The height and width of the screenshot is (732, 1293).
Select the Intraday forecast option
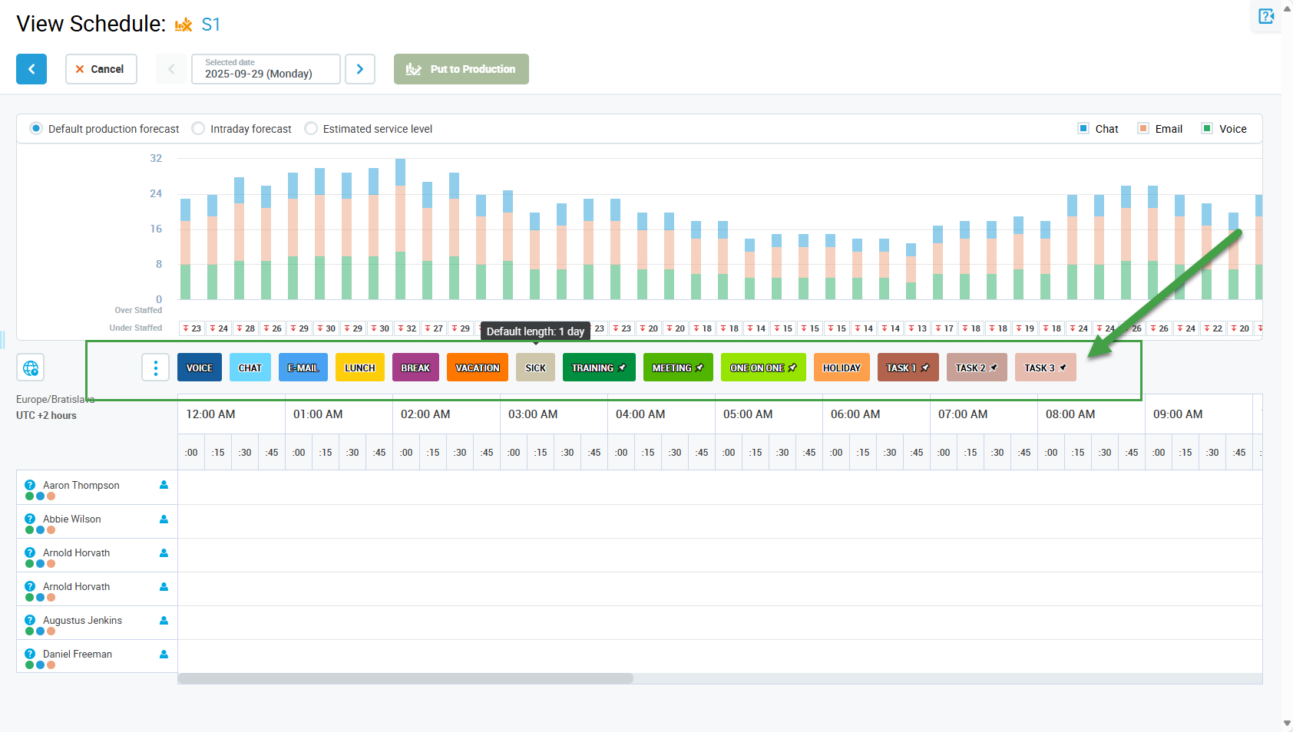point(198,129)
